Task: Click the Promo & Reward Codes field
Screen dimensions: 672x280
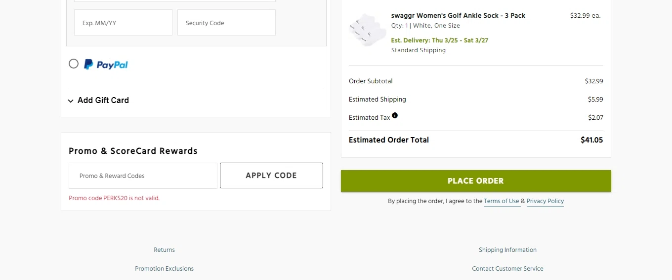Action: pyautogui.click(x=143, y=176)
